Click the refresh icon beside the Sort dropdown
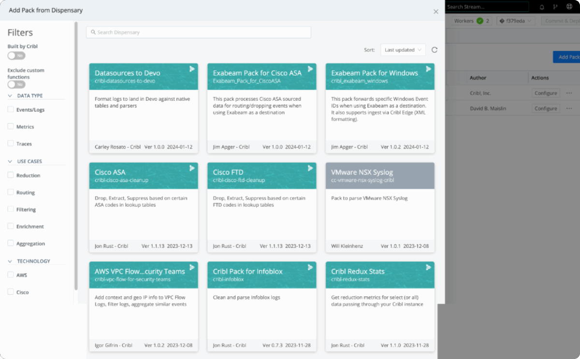The image size is (580, 359). tap(434, 50)
